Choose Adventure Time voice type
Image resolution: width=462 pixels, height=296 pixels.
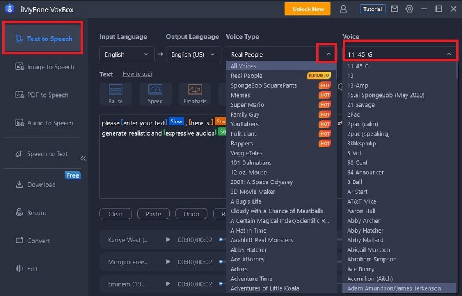pos(281,279)
